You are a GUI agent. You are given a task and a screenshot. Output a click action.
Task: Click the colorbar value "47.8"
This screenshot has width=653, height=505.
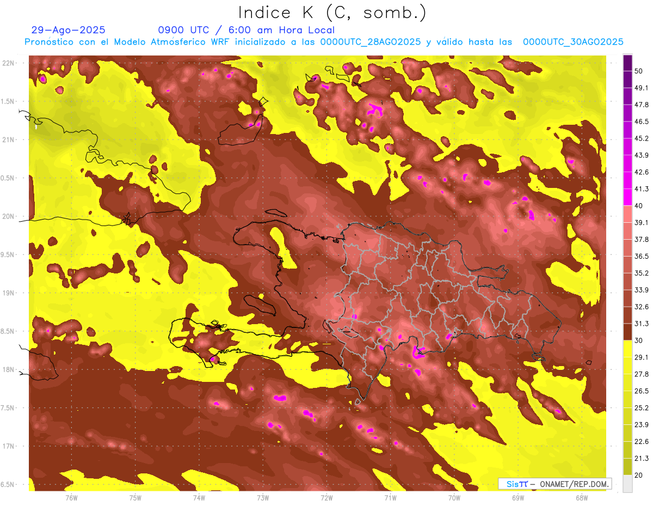(x=642, y=105)
